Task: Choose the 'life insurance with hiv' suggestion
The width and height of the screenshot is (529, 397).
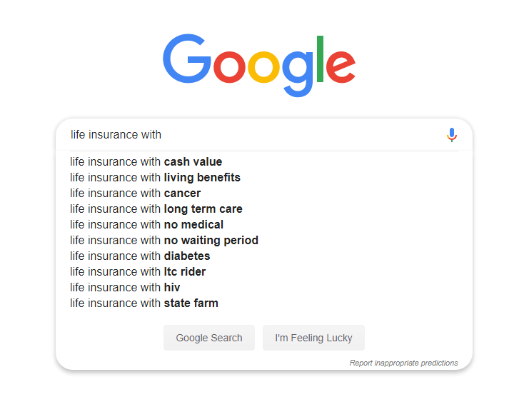Action: (x=264, y=287)
